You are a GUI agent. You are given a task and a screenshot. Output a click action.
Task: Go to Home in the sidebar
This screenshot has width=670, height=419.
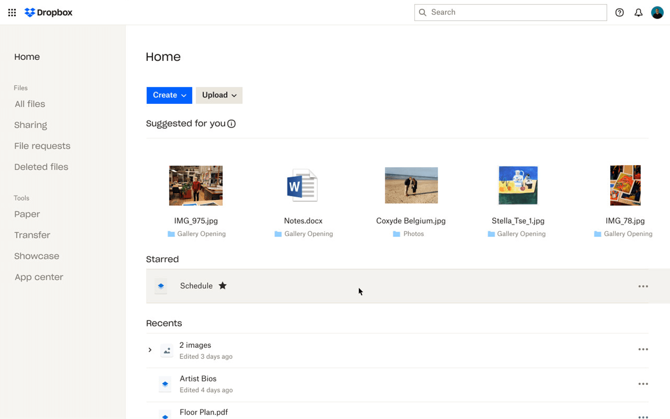tap(27, 57)
